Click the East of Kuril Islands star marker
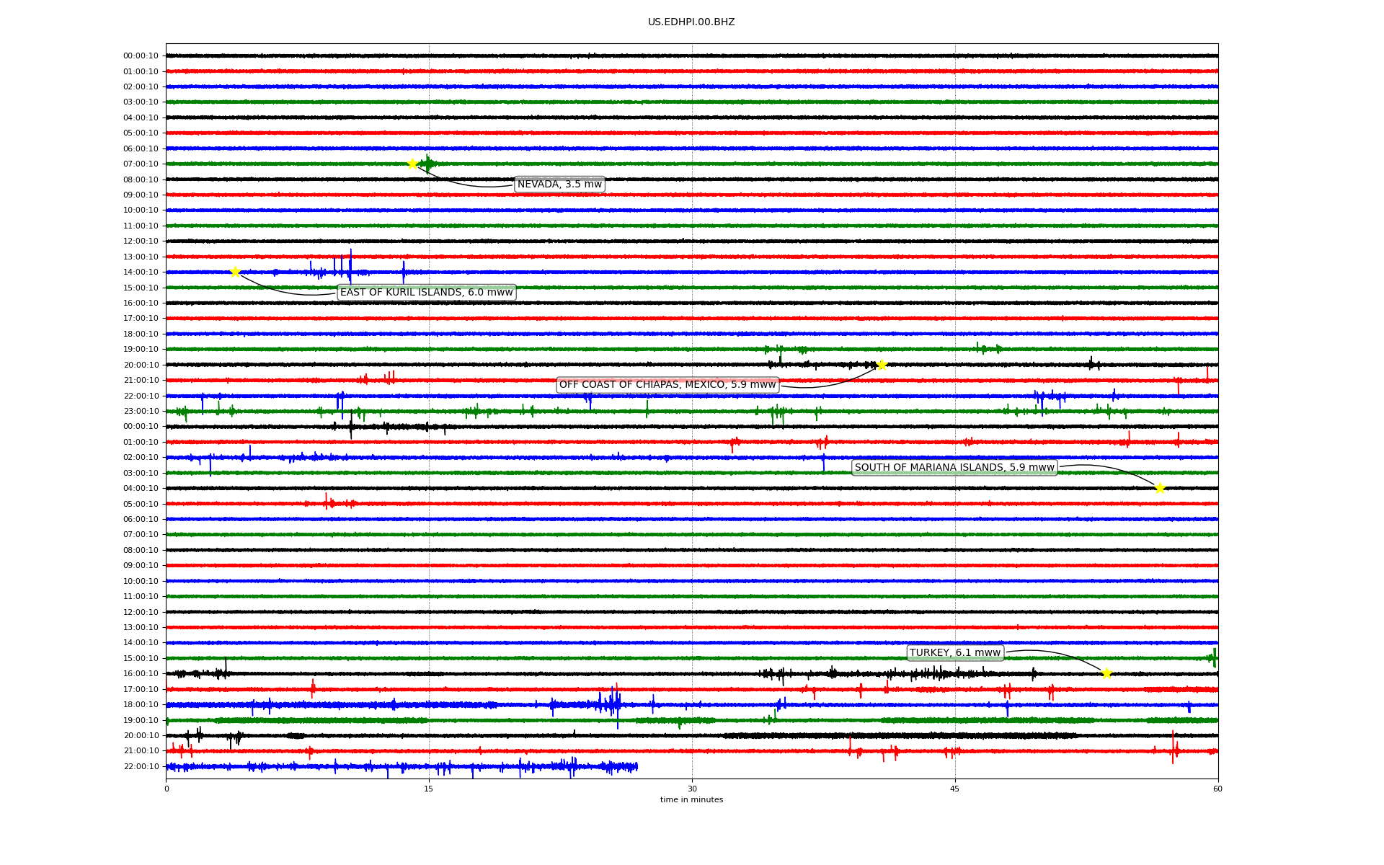The height and width of the screenshot is (865, 1384). pos(235,272)
